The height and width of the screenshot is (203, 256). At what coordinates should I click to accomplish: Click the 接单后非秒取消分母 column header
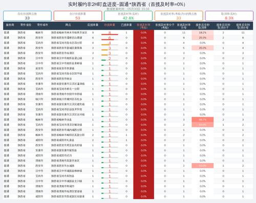coord(243,26)
